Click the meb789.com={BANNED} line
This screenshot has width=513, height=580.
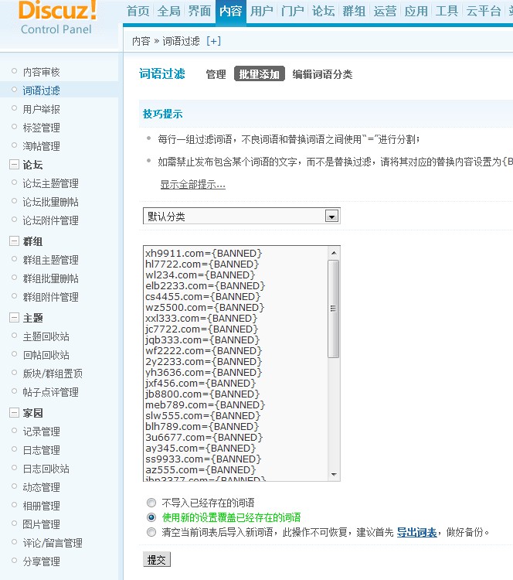coord(206,404)
